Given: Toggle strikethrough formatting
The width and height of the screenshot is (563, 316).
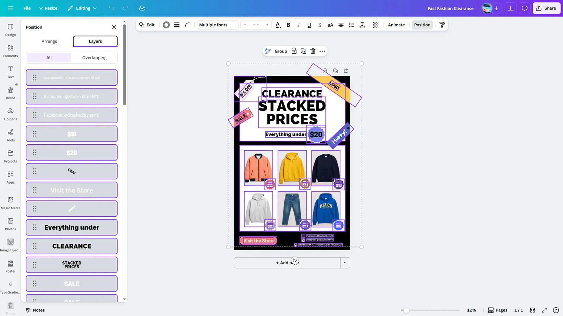Looking at the screenshot, I should tap(320, 25).
